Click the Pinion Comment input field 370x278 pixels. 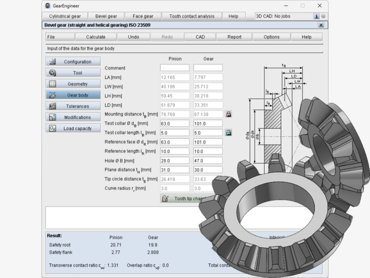tap(174, 68)
